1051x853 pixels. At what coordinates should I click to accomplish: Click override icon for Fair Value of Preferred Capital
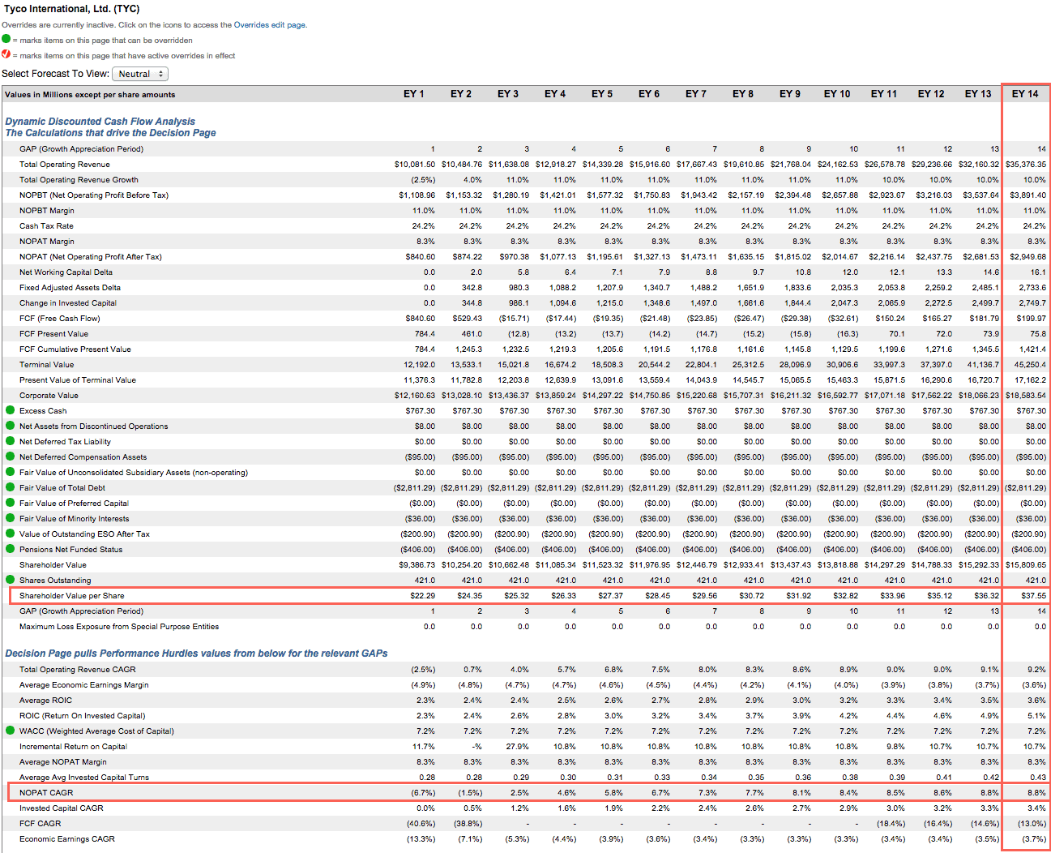11,503
